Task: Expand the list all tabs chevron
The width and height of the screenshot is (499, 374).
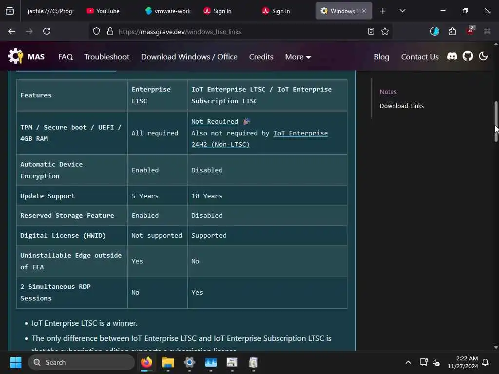Action: click(x=402, y=11)
